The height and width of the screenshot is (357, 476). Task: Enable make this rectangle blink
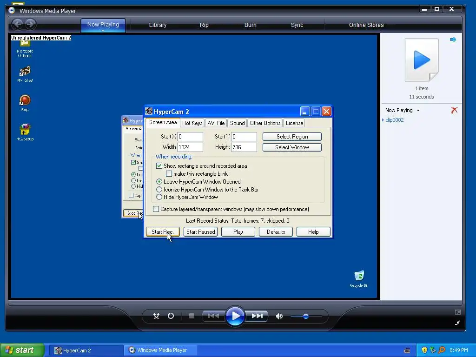pos(169,174)
